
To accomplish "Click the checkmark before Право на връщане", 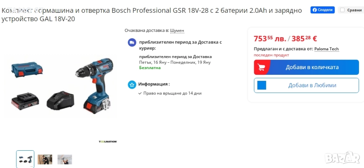I will (140, 94).
